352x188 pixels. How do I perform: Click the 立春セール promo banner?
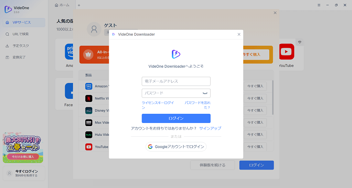23,148
